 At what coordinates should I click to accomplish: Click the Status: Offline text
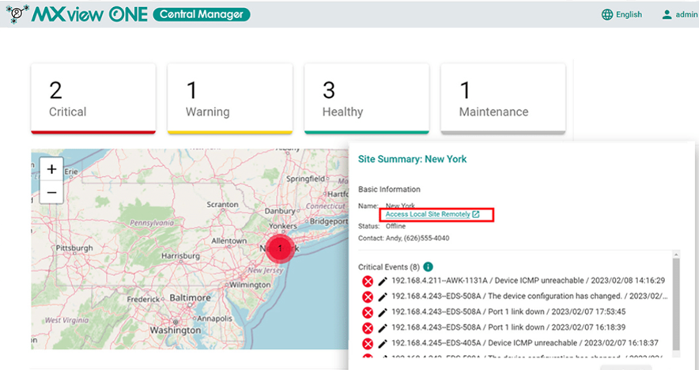pyautogui.click(x=382, y=226)
